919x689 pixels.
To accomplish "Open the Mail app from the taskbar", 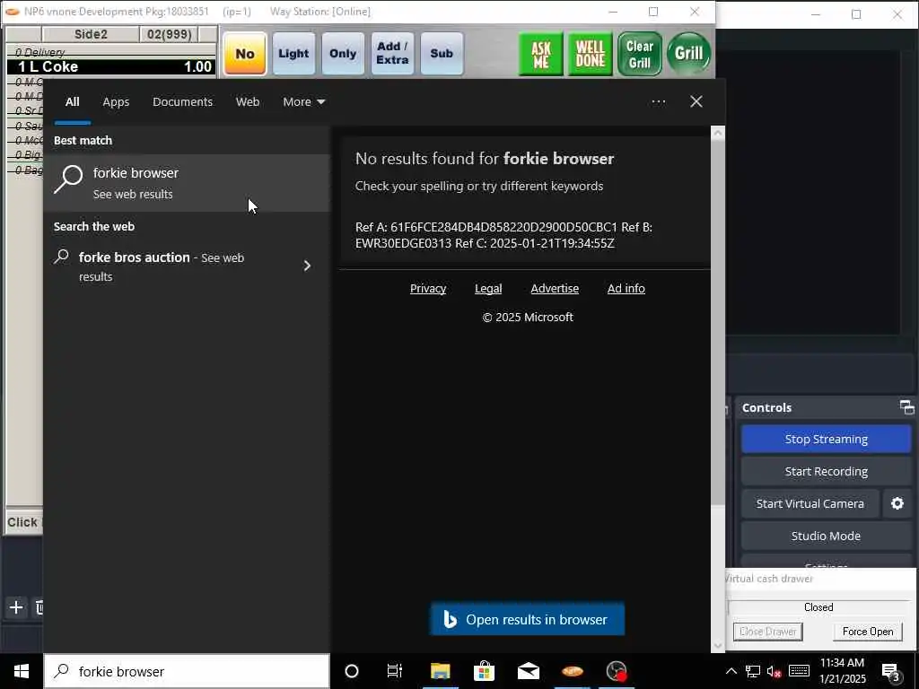I will click(528, 671).
